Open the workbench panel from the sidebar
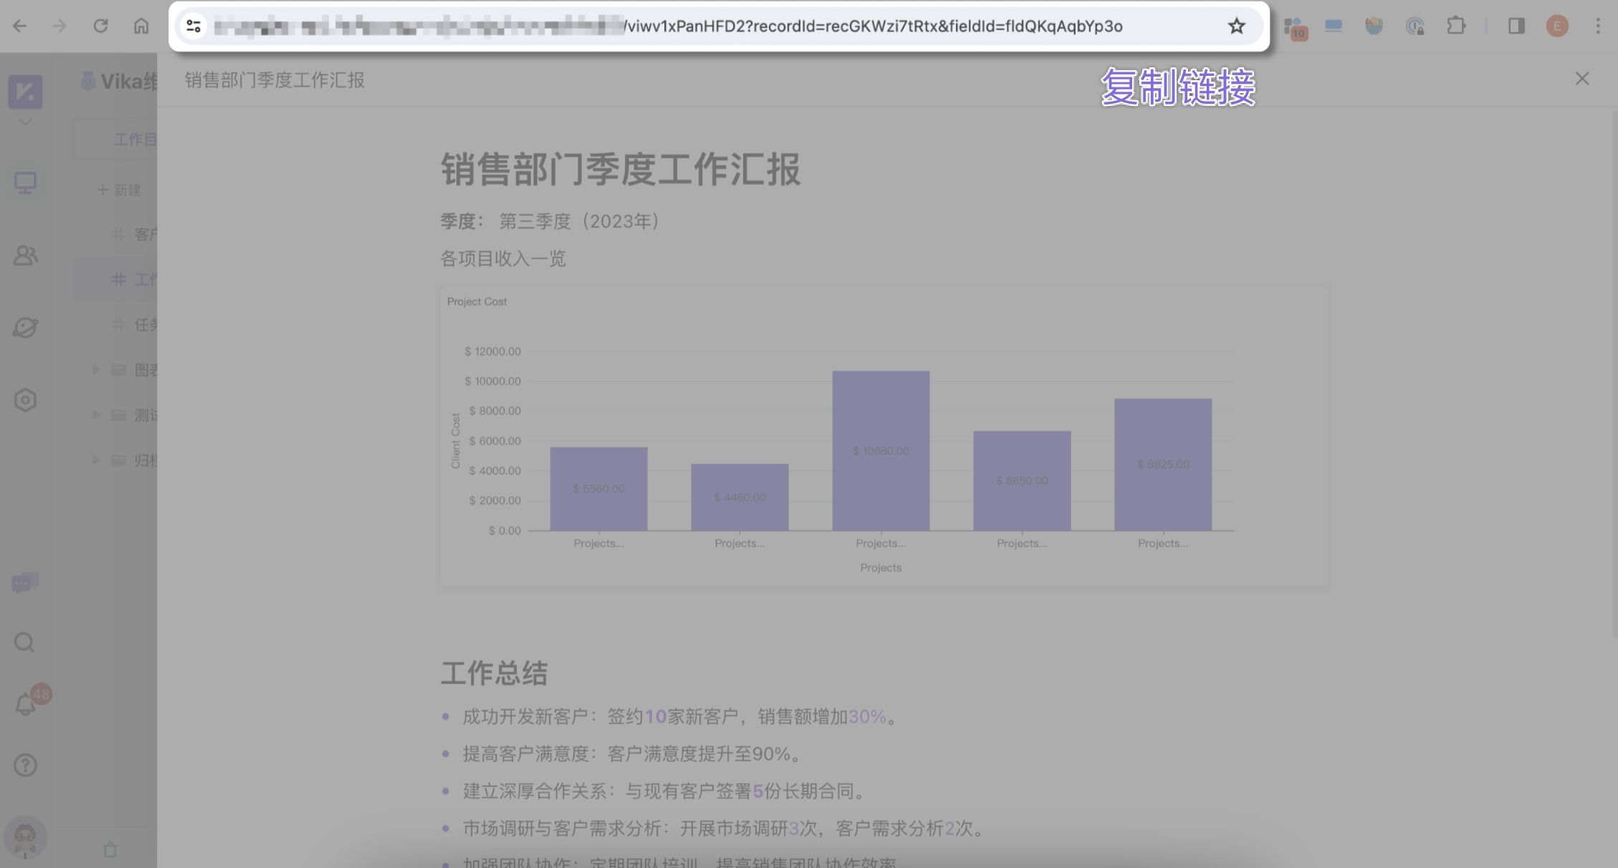This screenshot has height=868, width=1618. (25, 183)
